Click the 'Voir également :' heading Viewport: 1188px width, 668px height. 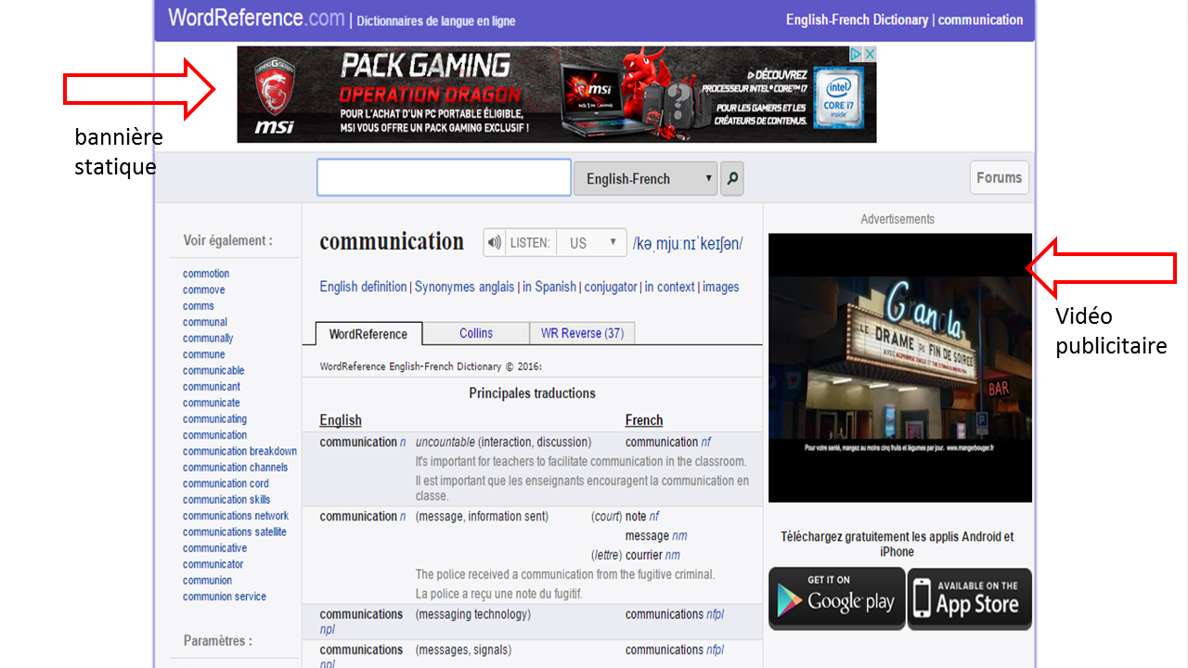(228, 240)
